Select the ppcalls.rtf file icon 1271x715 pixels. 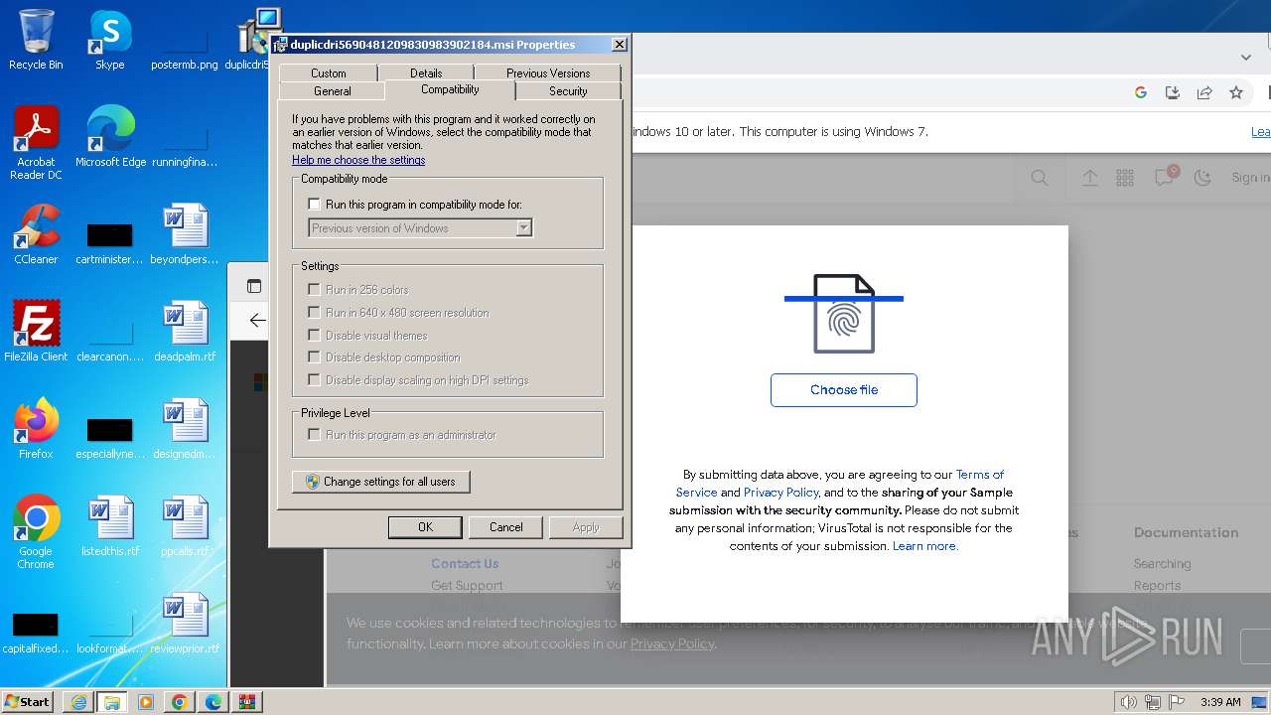click(185, 526)
